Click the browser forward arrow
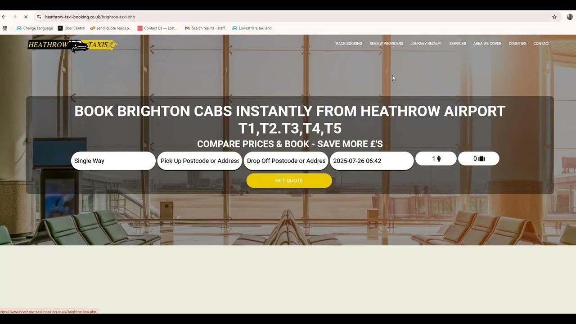576x324 pixels. pyautogui.click(x=14, y=17)
